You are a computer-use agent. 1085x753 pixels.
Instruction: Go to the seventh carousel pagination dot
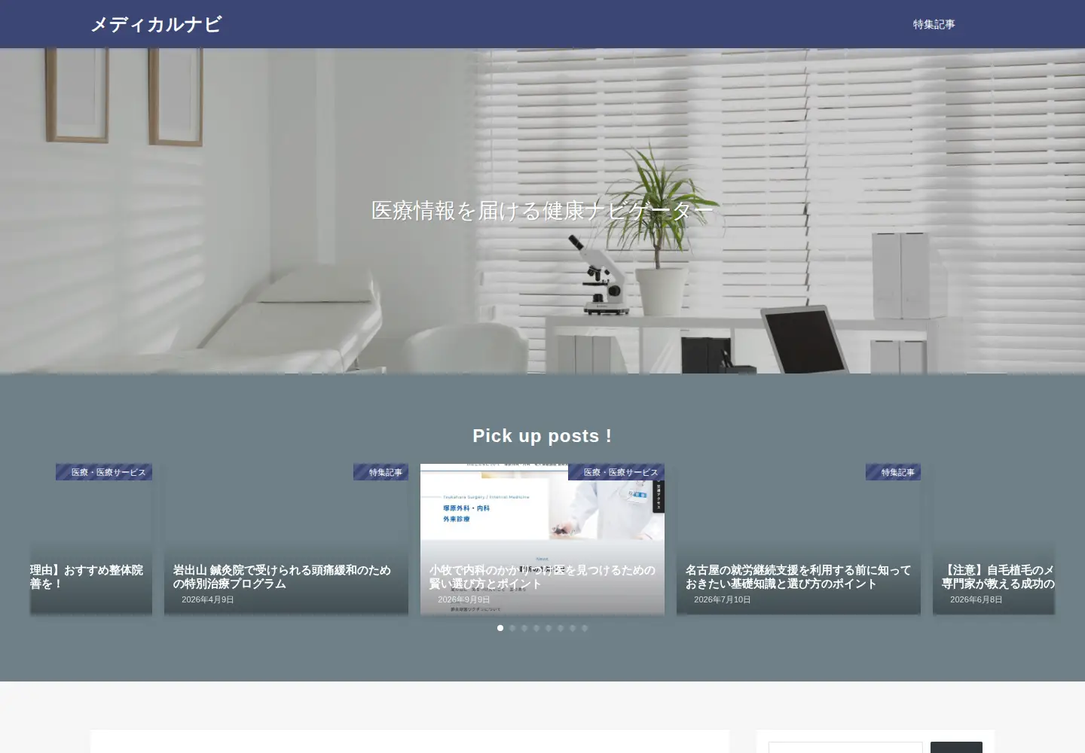click(573, 628)
